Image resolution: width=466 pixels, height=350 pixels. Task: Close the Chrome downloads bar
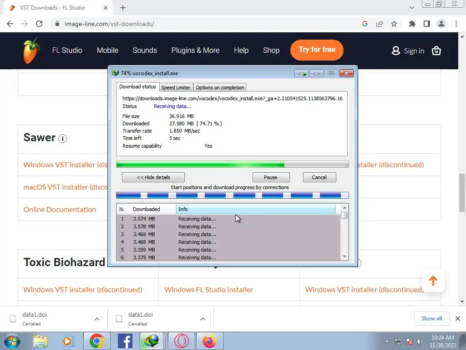point(458,319)
